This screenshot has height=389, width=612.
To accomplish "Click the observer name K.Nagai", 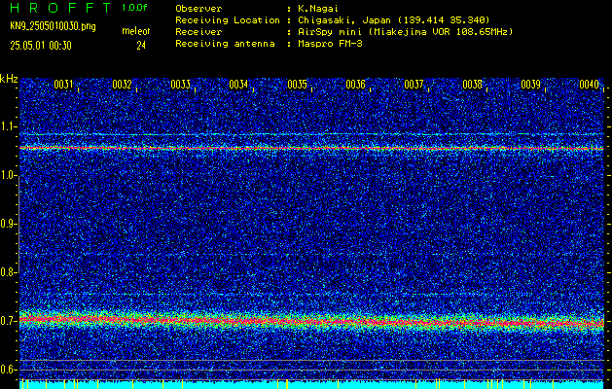I will tap(317, 8).
